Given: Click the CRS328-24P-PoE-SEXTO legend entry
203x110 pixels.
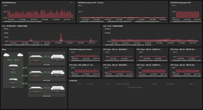Looking at the screenshot, I should [186, 76].
